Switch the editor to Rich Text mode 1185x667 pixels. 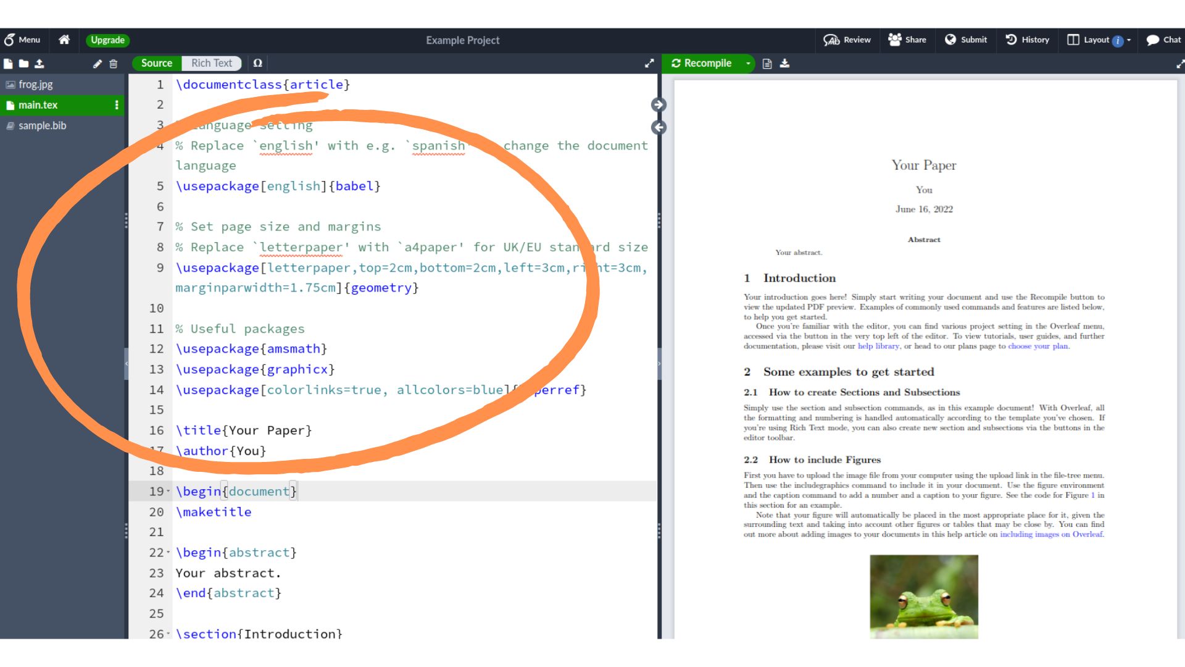point(212,63)
